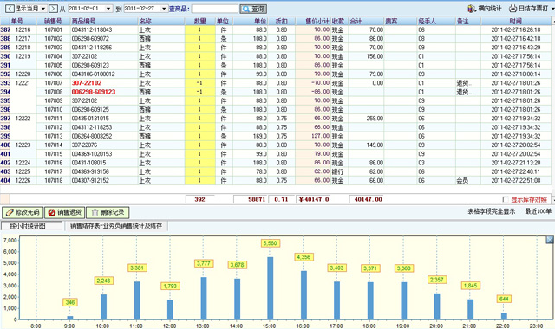Select the 15:00 bar labeled 5,580
The image size is (555, 329).
270,288
